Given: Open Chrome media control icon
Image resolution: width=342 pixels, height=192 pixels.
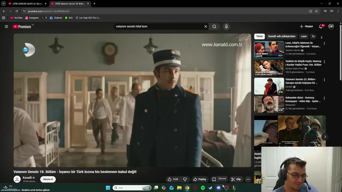Looking at the screenshot, I should click(325, 11).
